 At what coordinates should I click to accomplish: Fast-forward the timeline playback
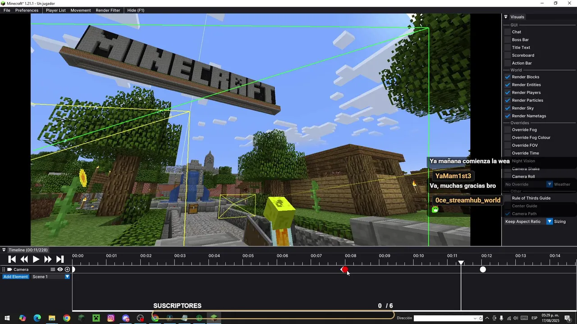[48, 259]
